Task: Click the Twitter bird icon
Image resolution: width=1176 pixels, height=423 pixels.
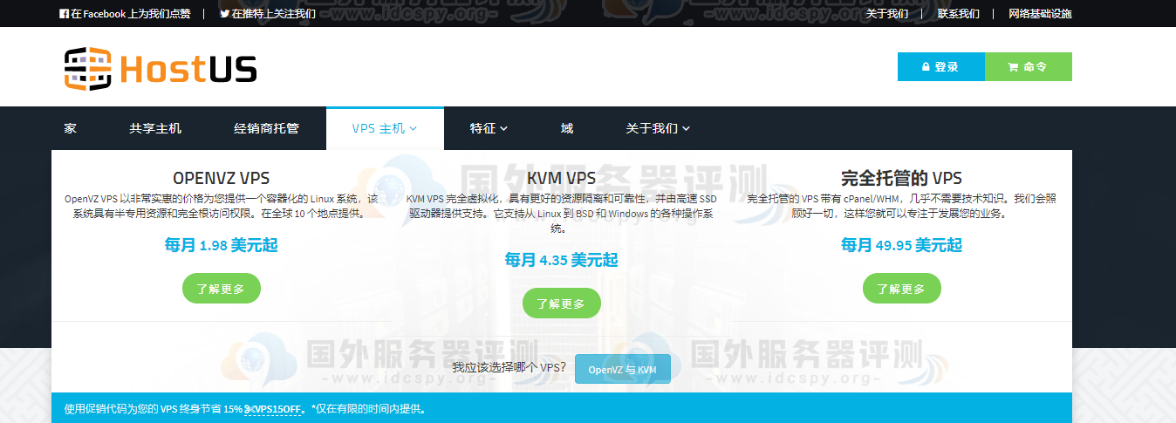Action: click(225, 14)
